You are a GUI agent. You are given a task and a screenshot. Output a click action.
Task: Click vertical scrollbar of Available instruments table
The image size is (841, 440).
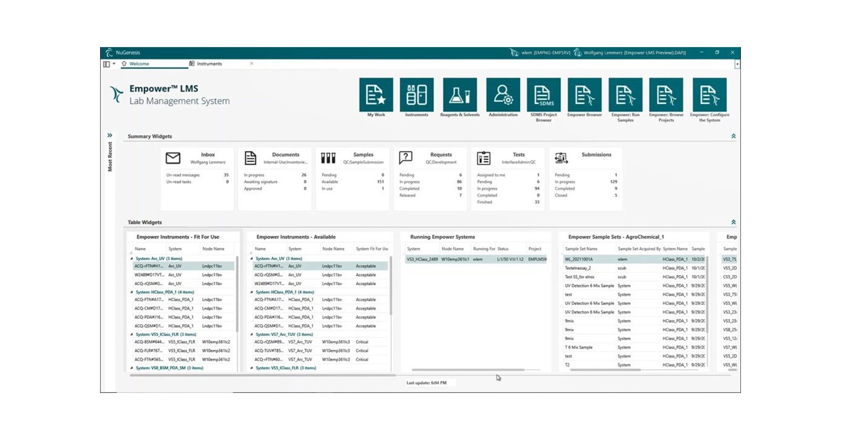pyautogui.click(x=391, y=286)
